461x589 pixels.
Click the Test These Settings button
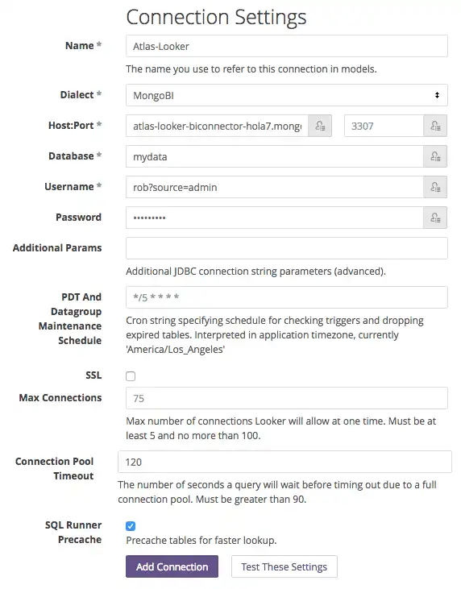click(x=284, y=566)
